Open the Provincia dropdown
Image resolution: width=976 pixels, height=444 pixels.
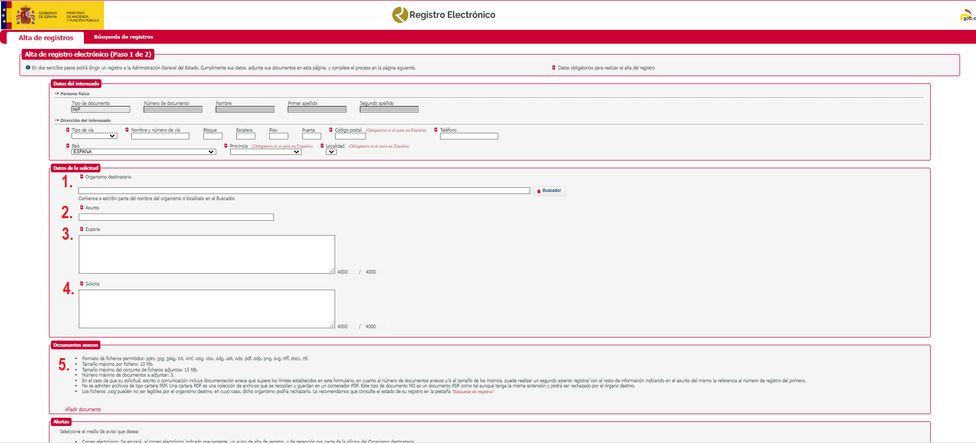266,152
